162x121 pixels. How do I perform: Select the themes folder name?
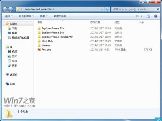pos(46,45)
